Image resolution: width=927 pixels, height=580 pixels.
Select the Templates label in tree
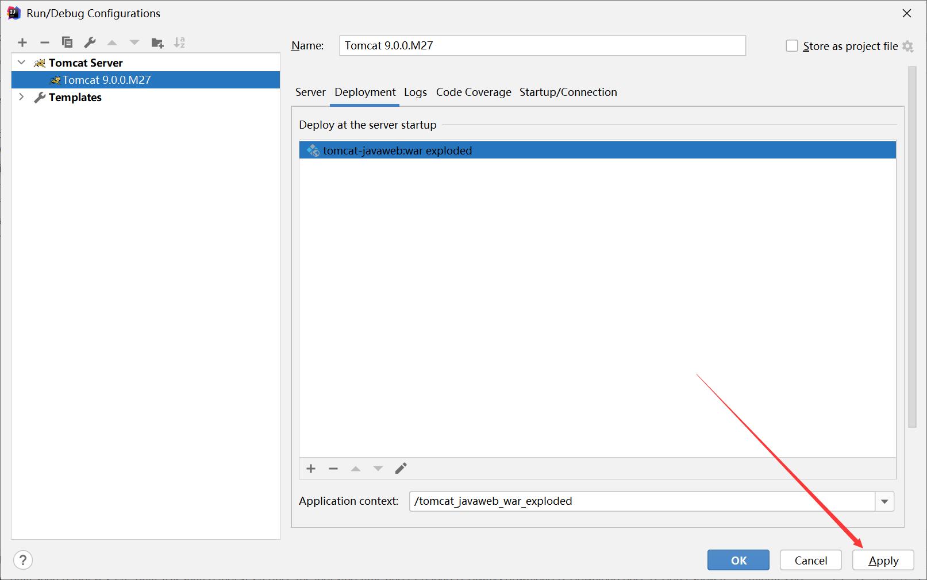[75, 98]
